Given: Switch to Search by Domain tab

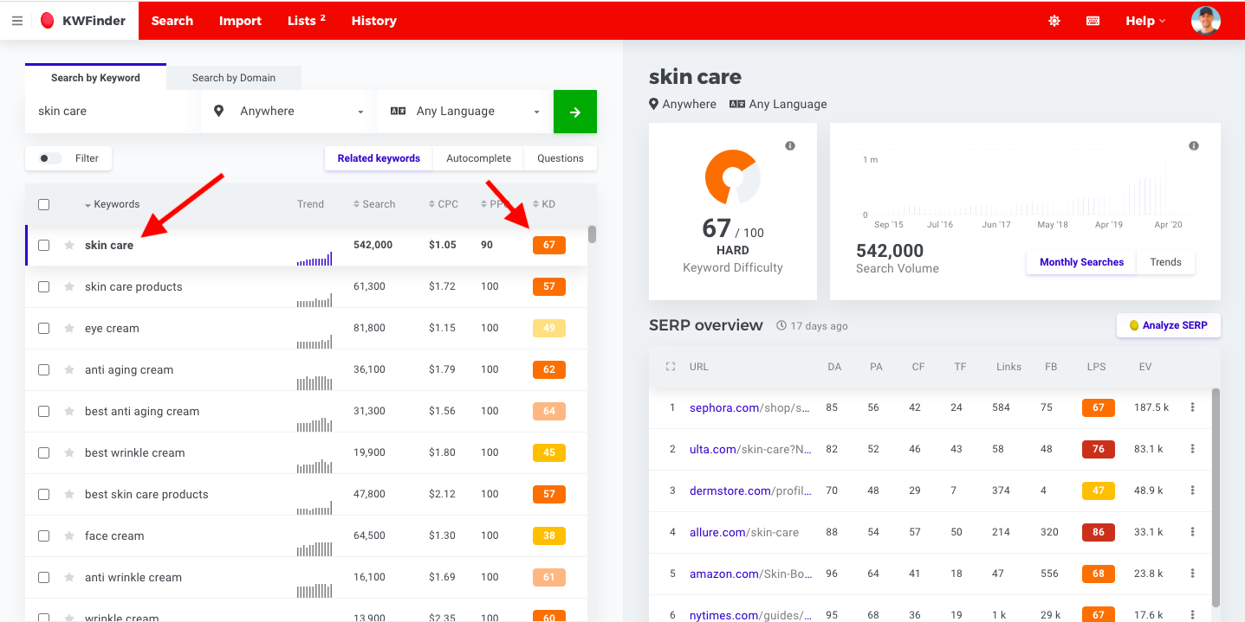Looking at the screenshot, I should coord(234,78).
